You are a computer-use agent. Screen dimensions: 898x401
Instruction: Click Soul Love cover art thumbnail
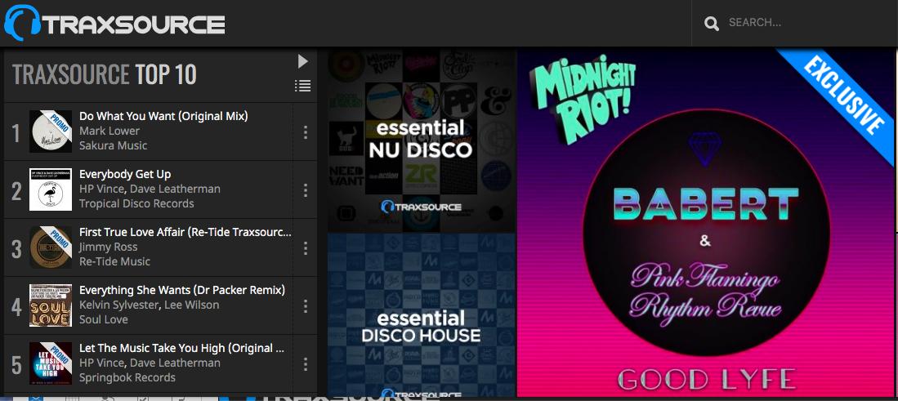51,305
